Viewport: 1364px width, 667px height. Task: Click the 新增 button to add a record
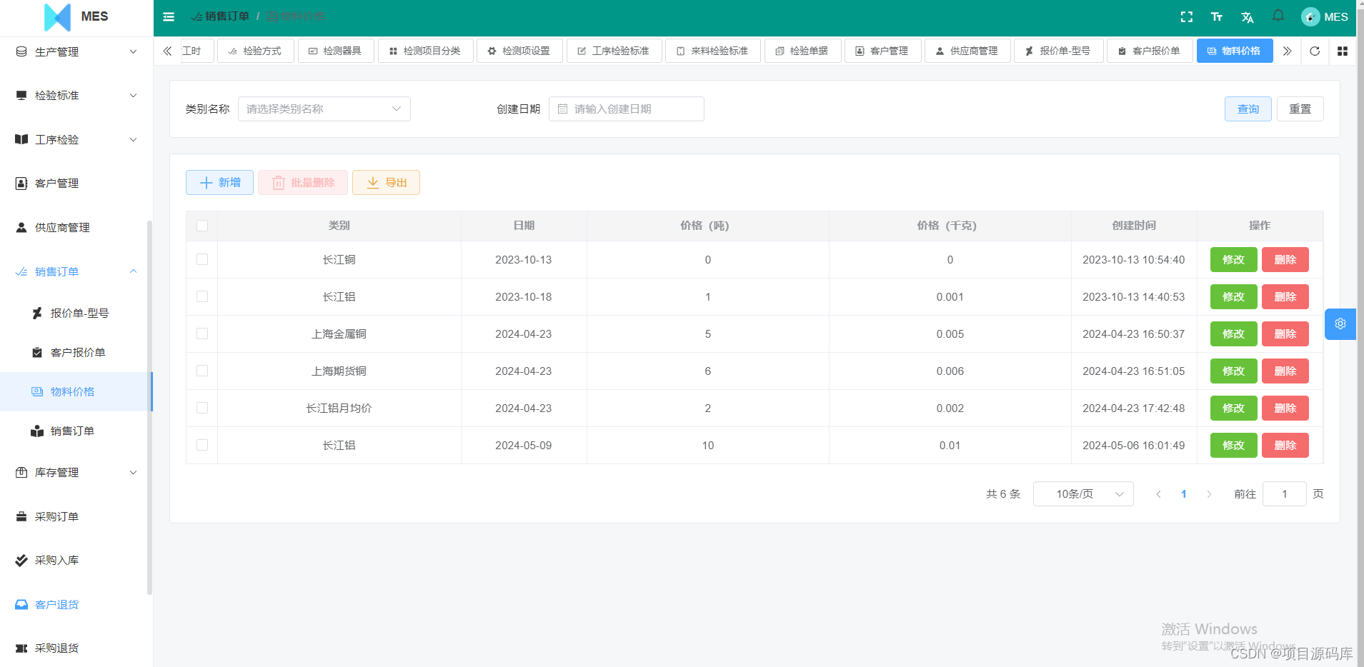click(x=219, y=182)
